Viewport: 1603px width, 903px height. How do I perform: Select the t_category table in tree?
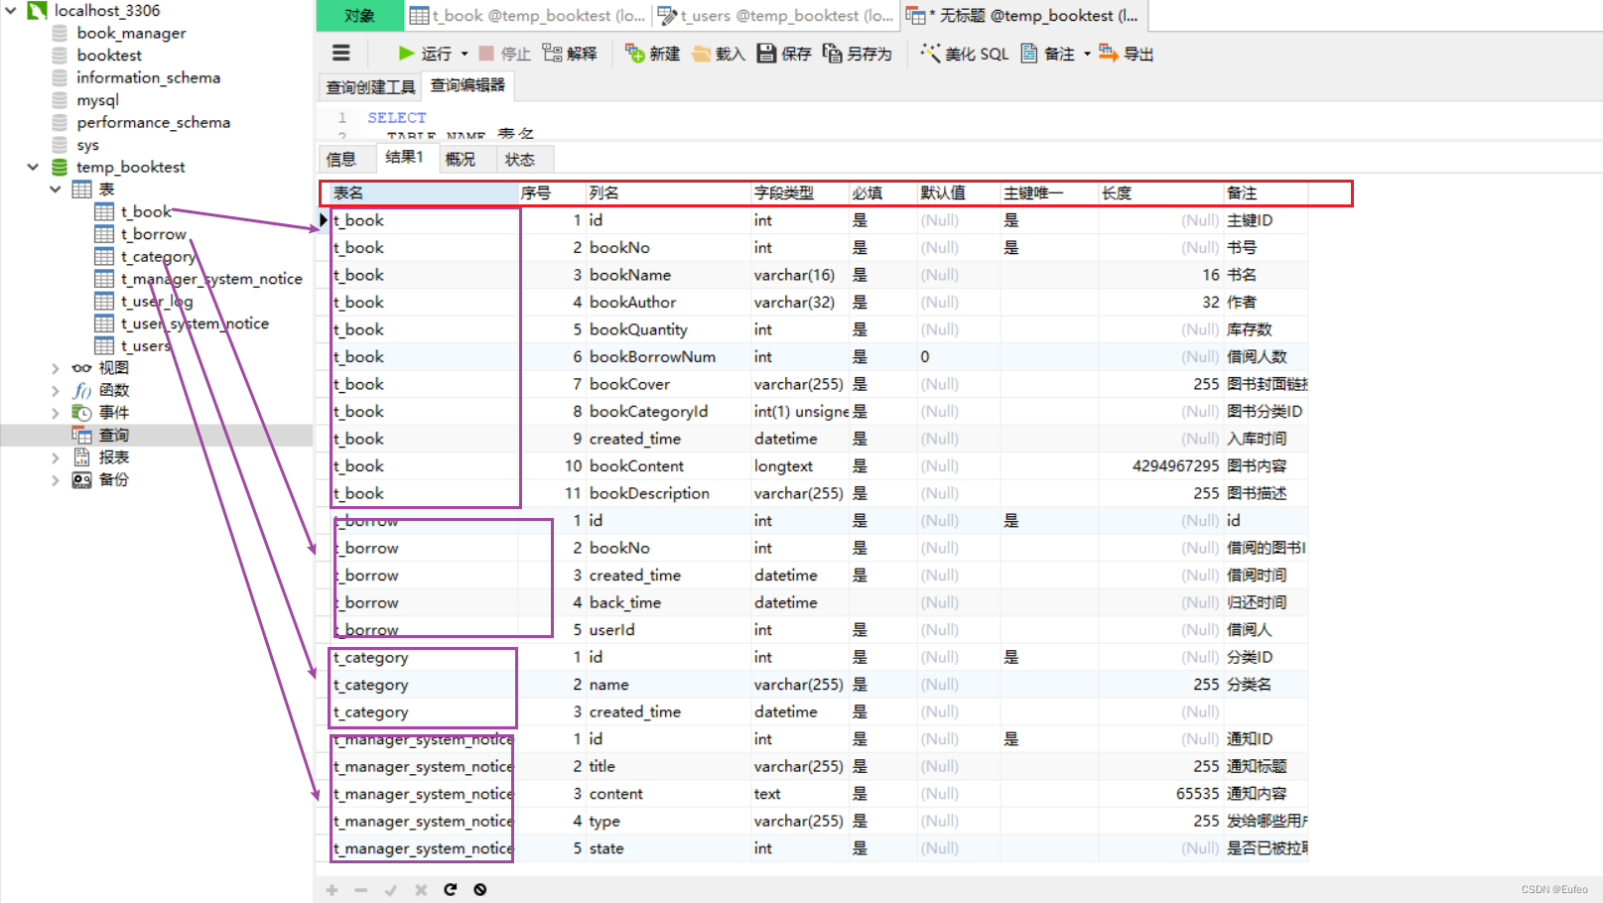tap(158, 256)
